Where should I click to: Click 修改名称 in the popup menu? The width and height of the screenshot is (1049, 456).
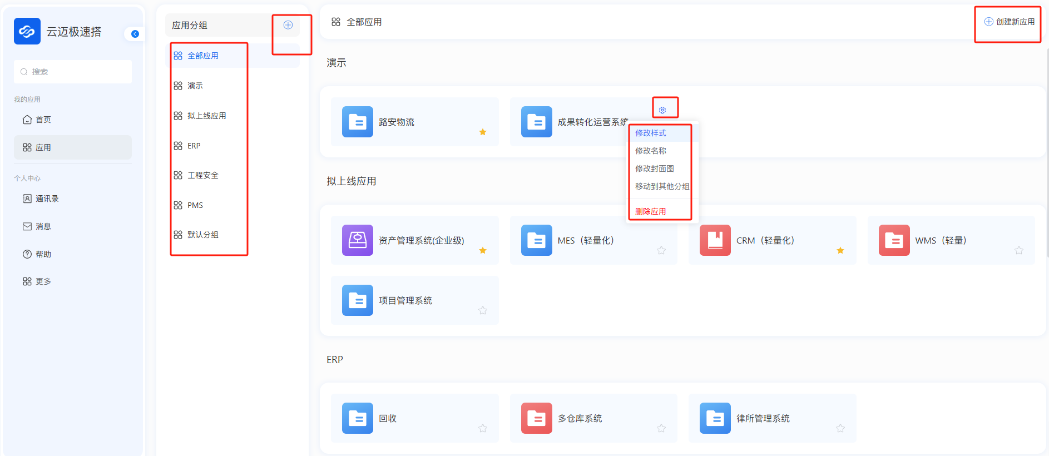pos(651,151)
